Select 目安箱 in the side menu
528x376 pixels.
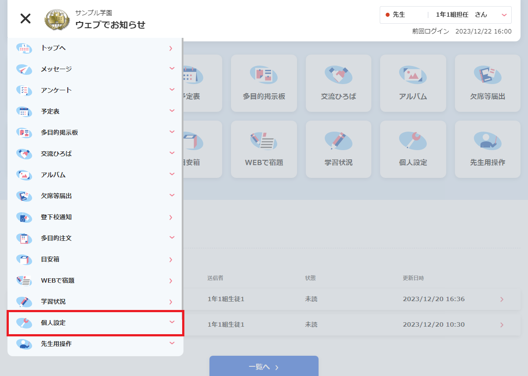pos(50,259)
